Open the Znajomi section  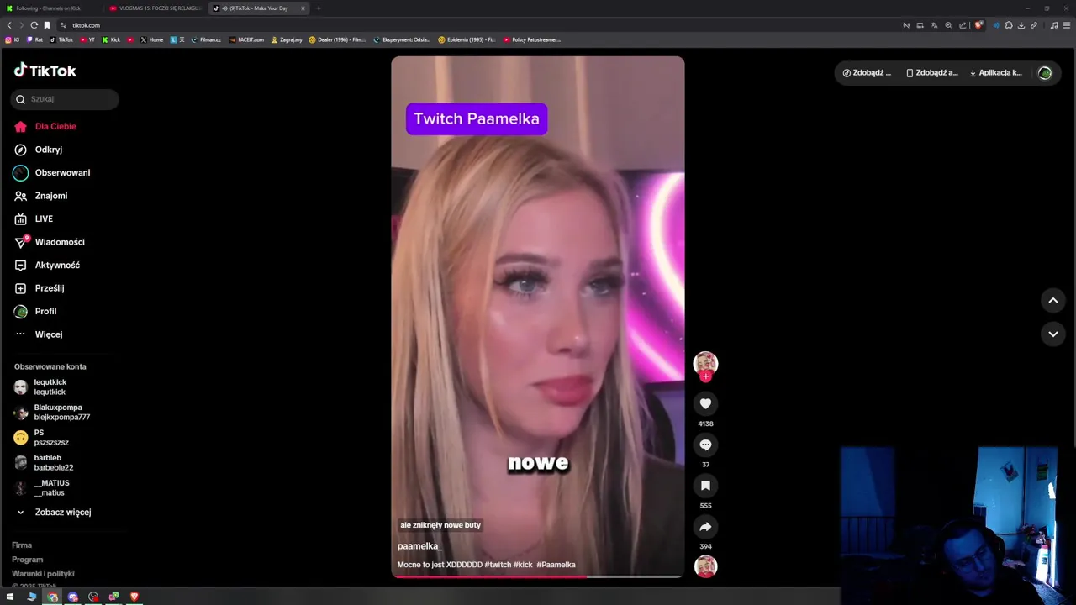point(41,196)
